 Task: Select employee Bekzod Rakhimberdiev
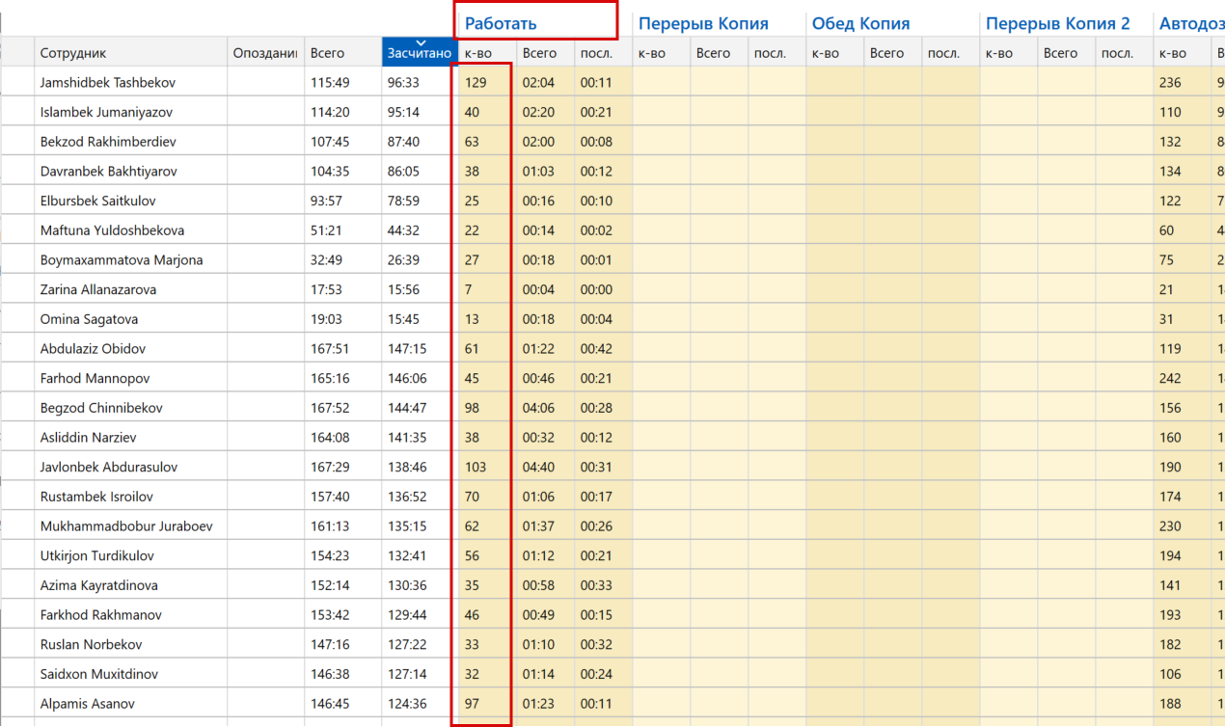pos(108,142)
